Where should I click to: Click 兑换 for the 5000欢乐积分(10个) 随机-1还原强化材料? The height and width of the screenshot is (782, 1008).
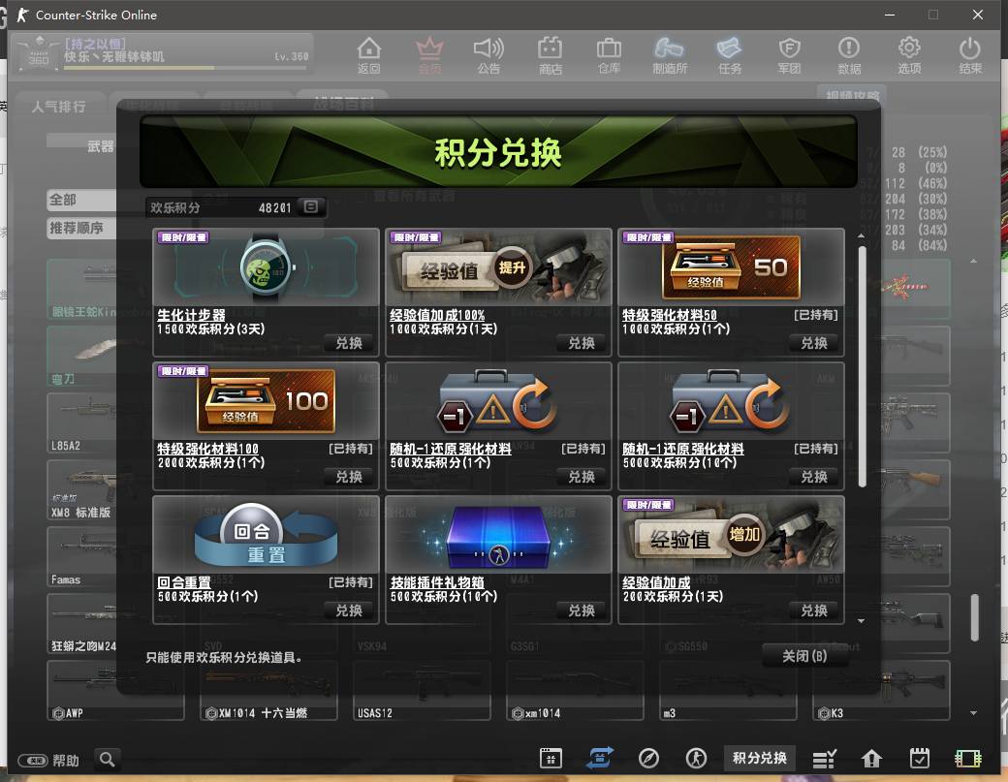coord(814,477)
